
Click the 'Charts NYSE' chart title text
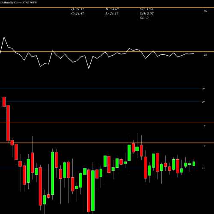(21, 3)
